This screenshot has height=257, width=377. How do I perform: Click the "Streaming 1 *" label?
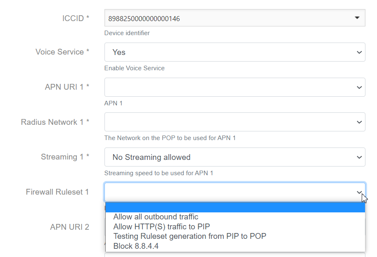(x=65, y=157)
